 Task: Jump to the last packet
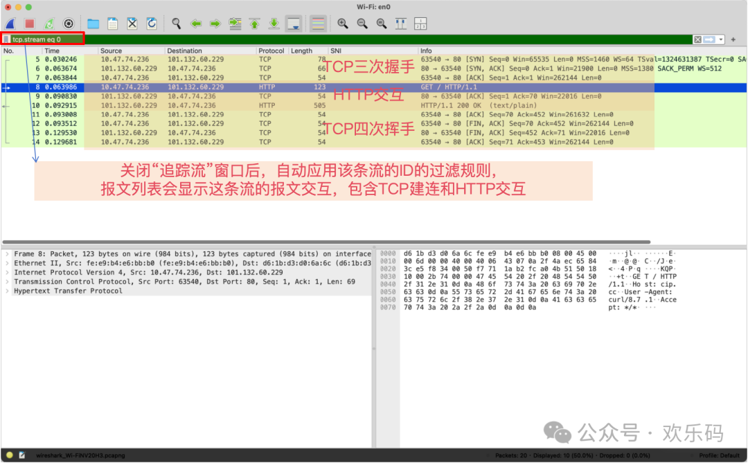[274, 24]
